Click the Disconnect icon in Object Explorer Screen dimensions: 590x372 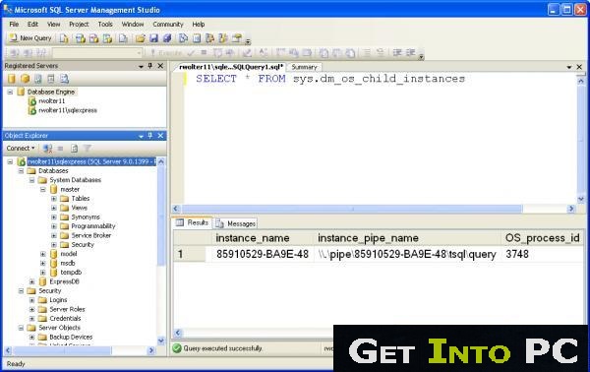[47, 149]
